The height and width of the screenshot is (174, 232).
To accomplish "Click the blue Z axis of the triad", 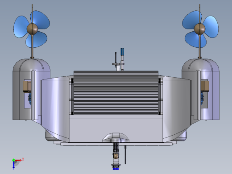I will pyautogui.click(x=13, y=165).
